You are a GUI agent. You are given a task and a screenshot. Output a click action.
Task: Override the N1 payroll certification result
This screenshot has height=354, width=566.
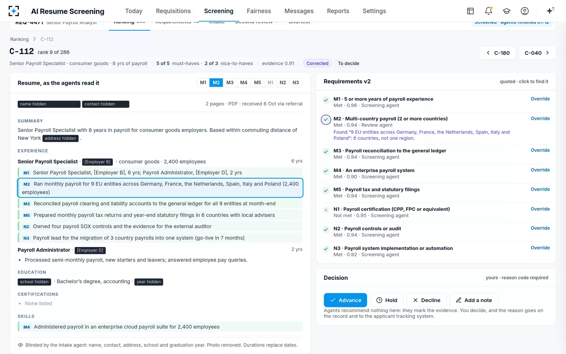[x=540, y=209]
